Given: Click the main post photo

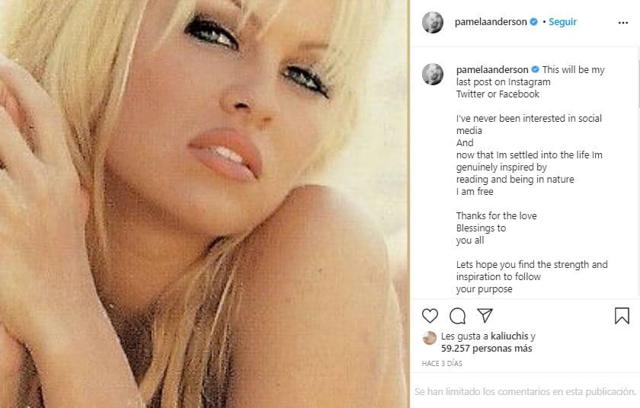Looking at the screenshot, I should point(204,204).
